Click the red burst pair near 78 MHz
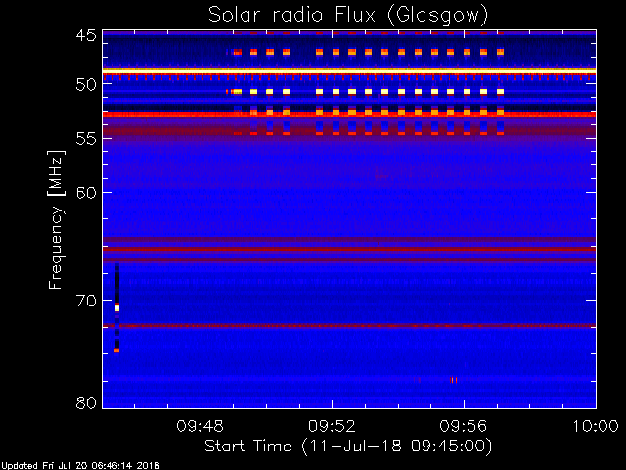Image resolution: width=626 pixels, height=470 pixels. (x=453, y=380)
